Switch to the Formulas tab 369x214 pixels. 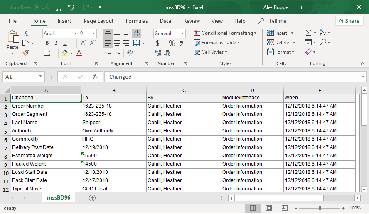[x=137, y=21]
